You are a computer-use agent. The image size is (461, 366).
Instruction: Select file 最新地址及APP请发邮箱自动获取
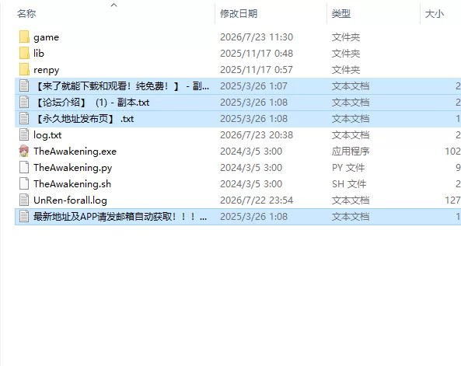pos(120,217)
